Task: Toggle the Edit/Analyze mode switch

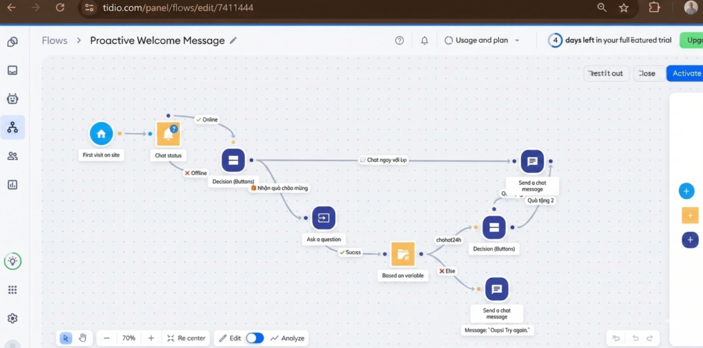Action: click(255, 338)
